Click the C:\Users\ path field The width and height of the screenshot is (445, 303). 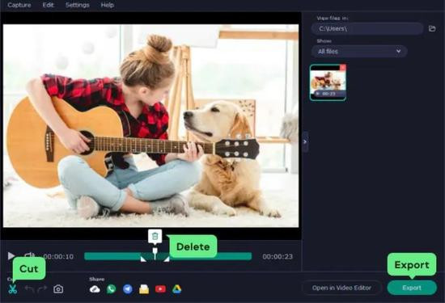(367, 28)
